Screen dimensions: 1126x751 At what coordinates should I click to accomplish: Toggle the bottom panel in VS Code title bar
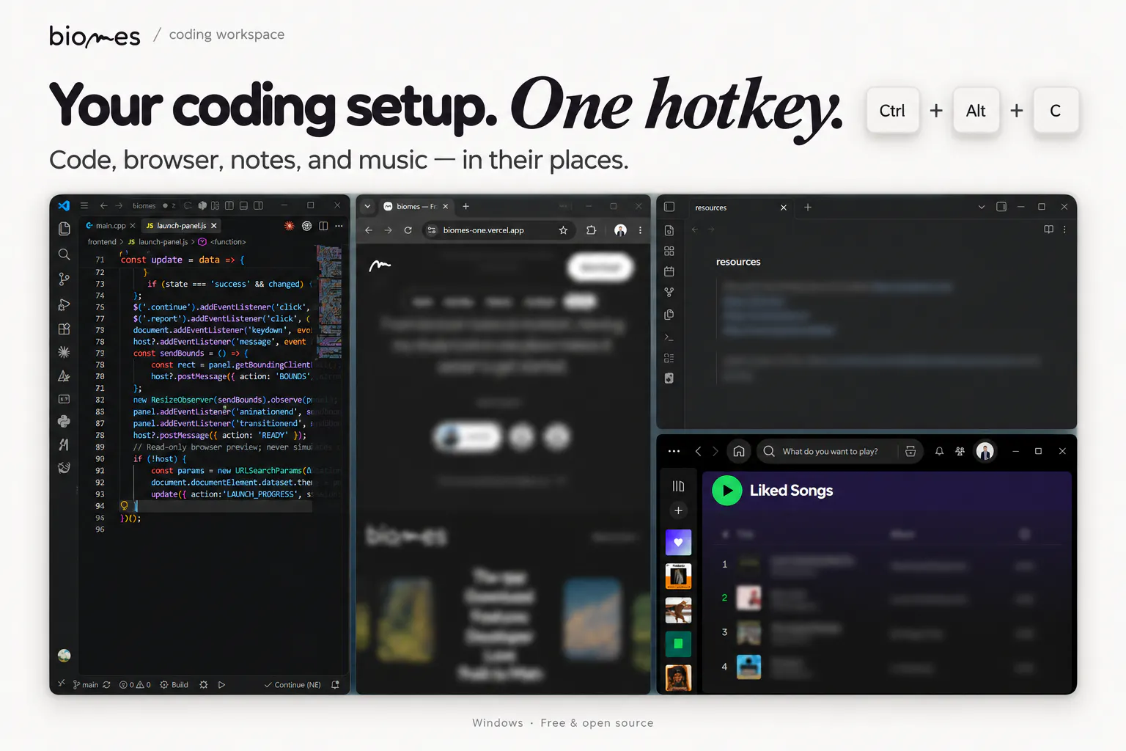243,205
